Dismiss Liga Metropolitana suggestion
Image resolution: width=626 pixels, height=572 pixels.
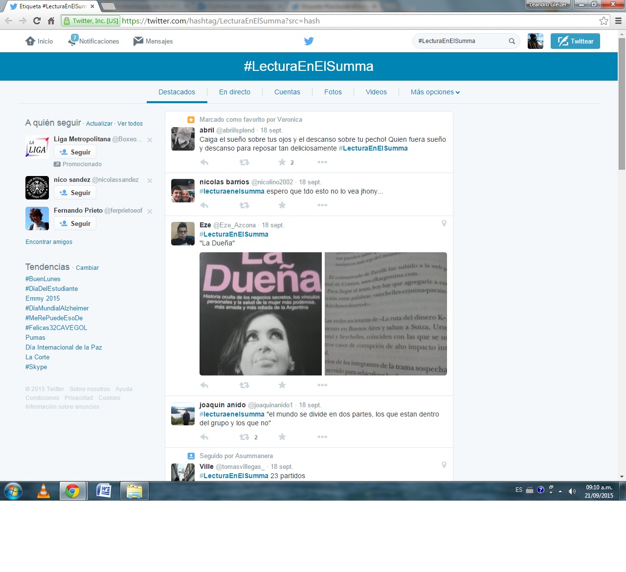pos(150,140)
